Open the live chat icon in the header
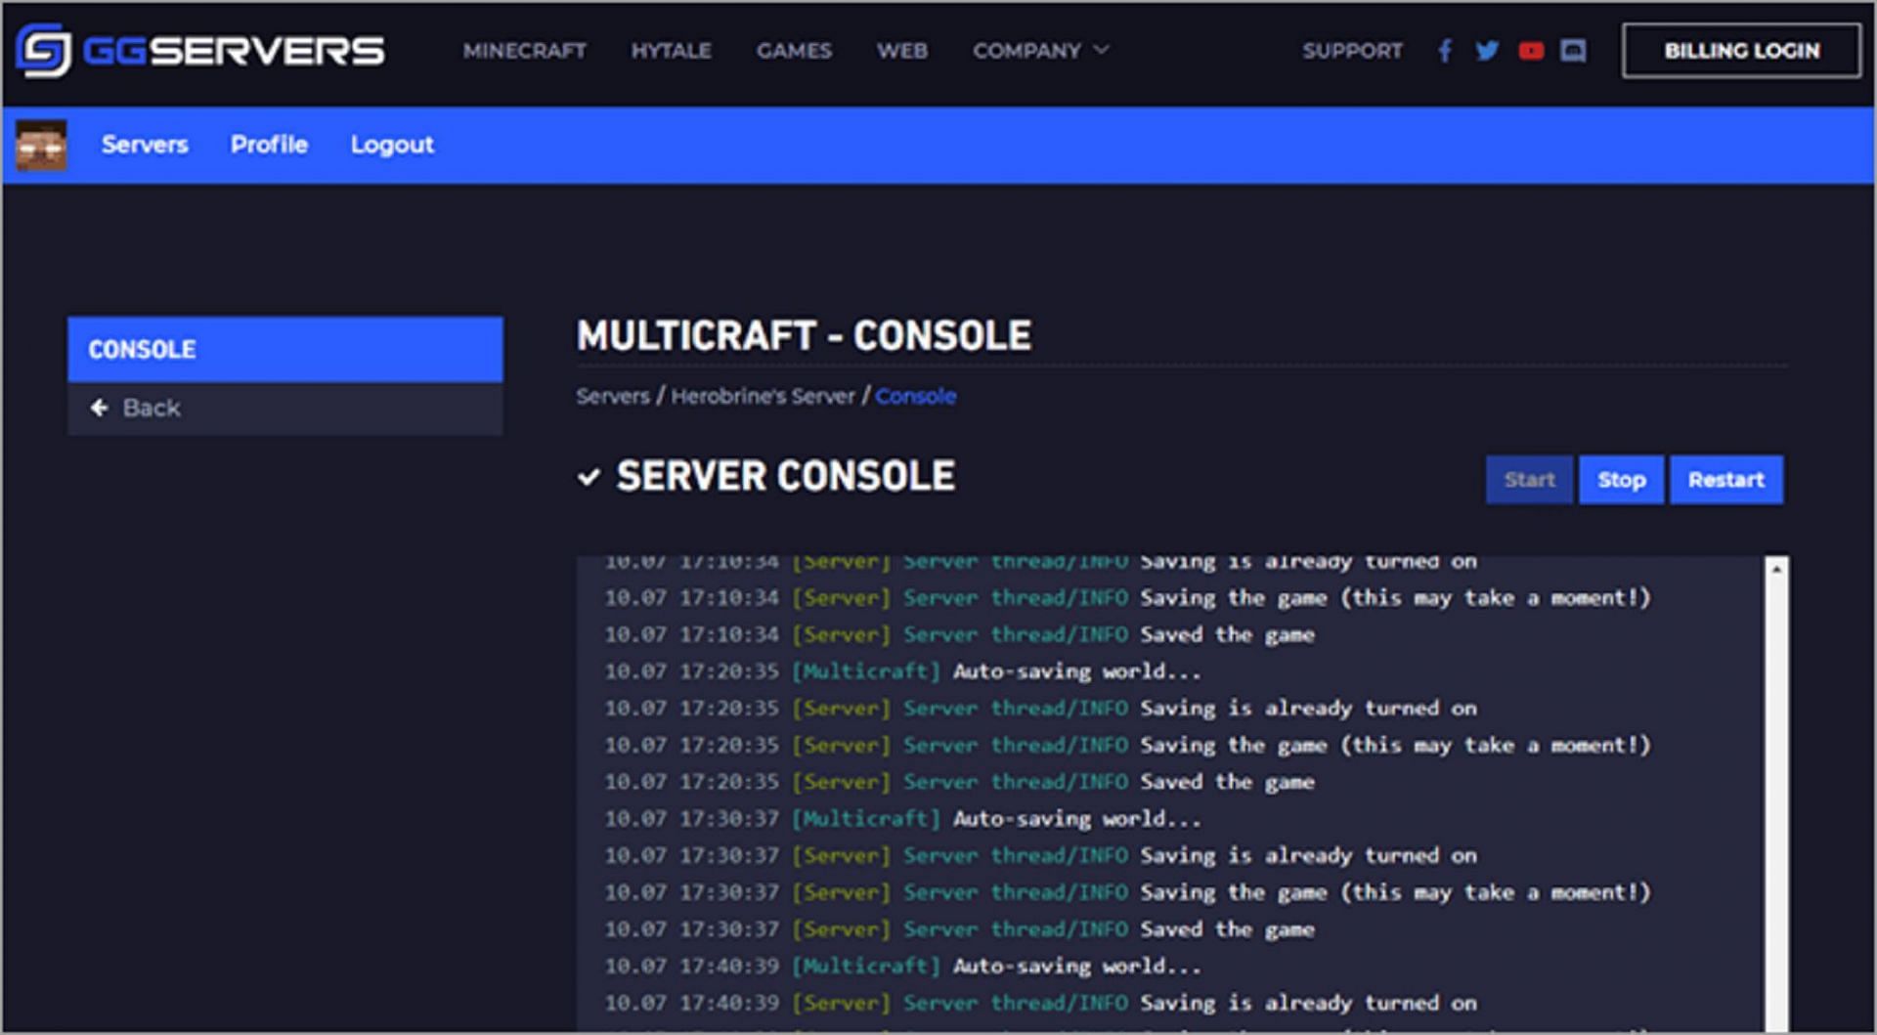This screenshot has width=1877, height=1035. click(x=1573, y=51)
